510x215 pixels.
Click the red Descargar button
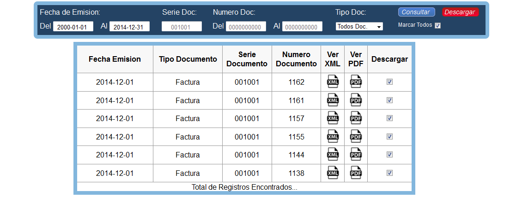click(x=460, y=12)
